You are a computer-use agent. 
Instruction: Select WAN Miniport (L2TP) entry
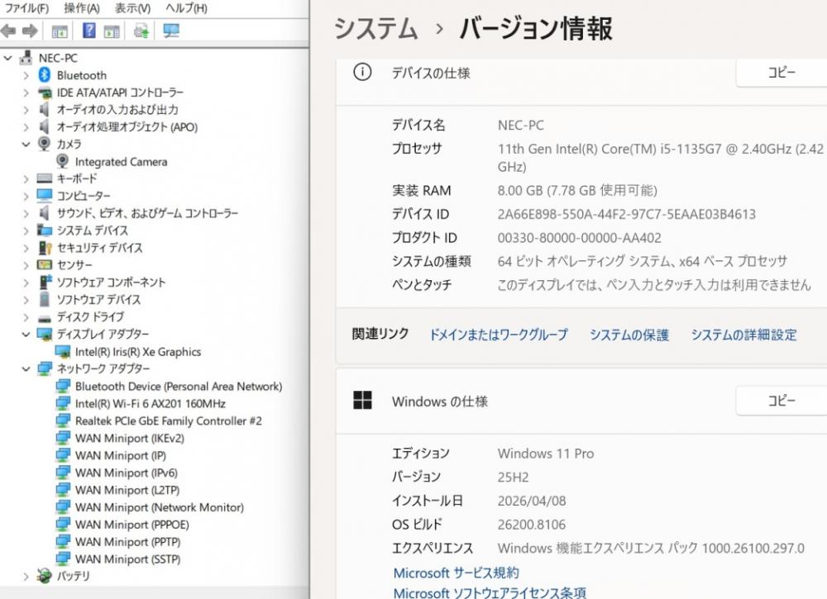point(127,491)
